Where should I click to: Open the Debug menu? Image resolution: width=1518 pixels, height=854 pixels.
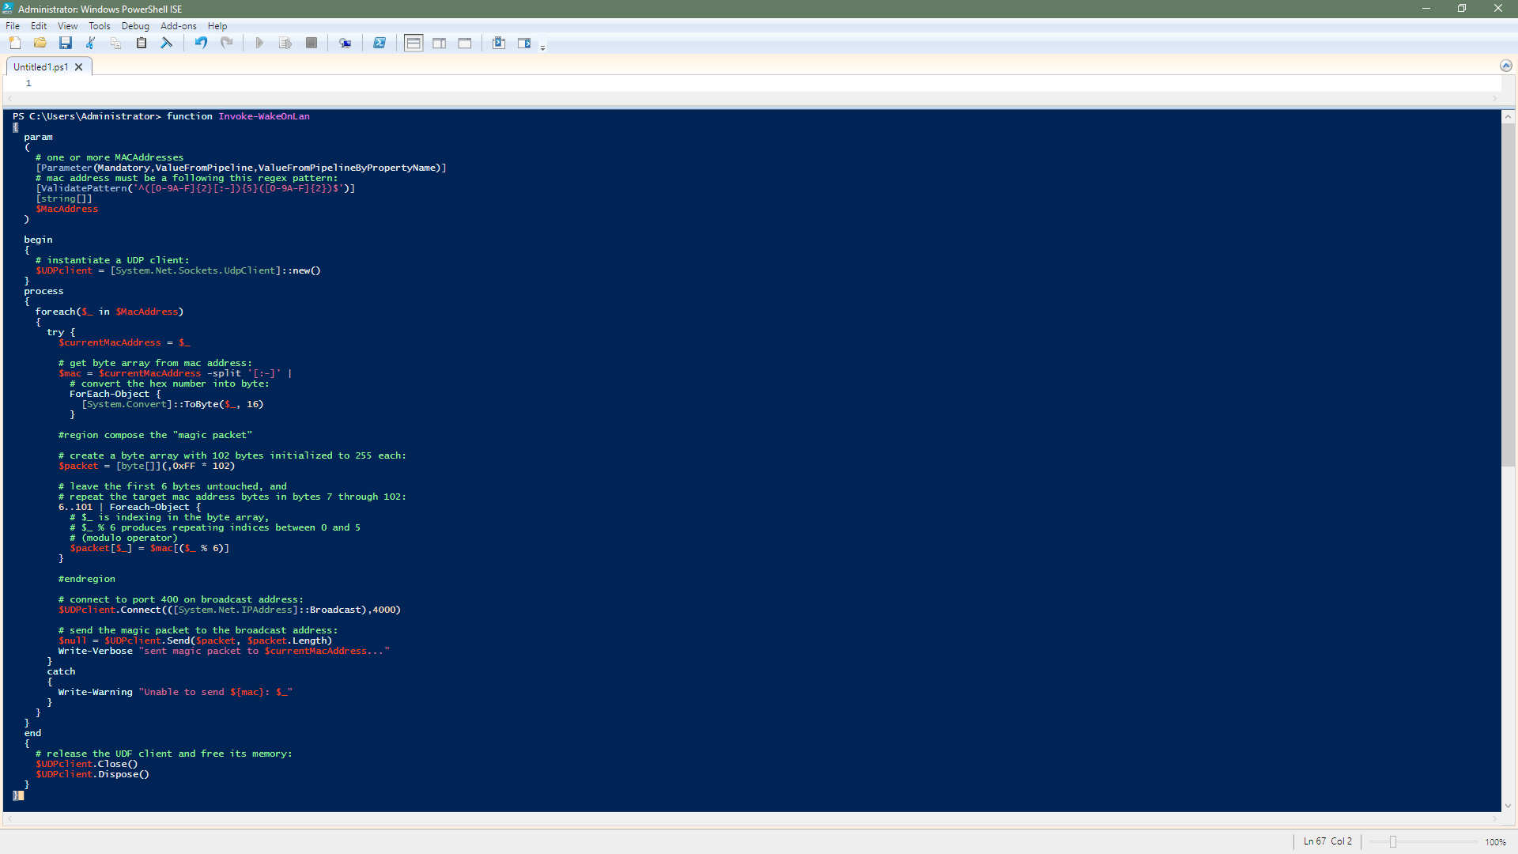135,26
